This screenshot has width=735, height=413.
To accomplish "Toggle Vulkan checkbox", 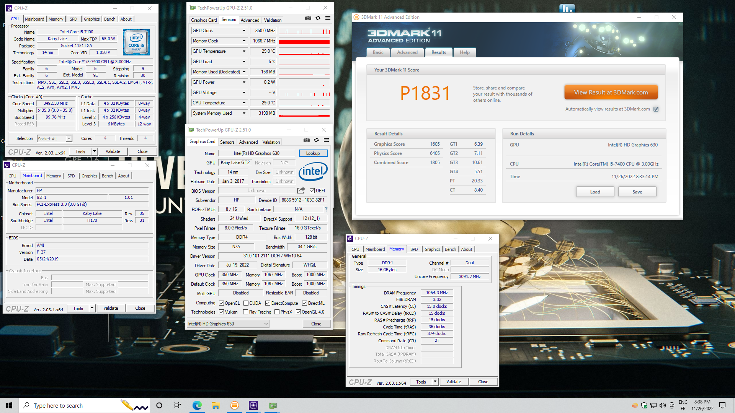I will (x=221, y=312).
